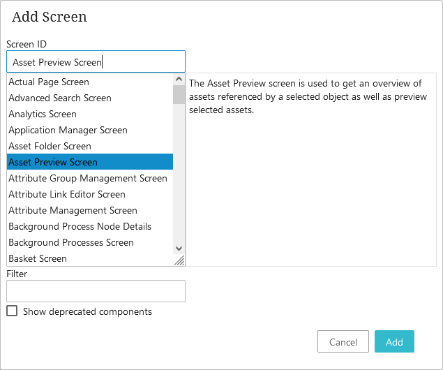The width and height of the screenshot is (443, 370).
Task: Click the Filter input box
Action: (96, 291)
